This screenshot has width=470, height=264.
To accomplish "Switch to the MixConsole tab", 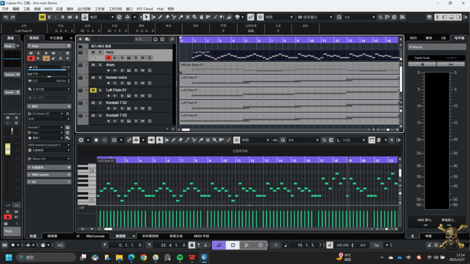I will [95, 236].
